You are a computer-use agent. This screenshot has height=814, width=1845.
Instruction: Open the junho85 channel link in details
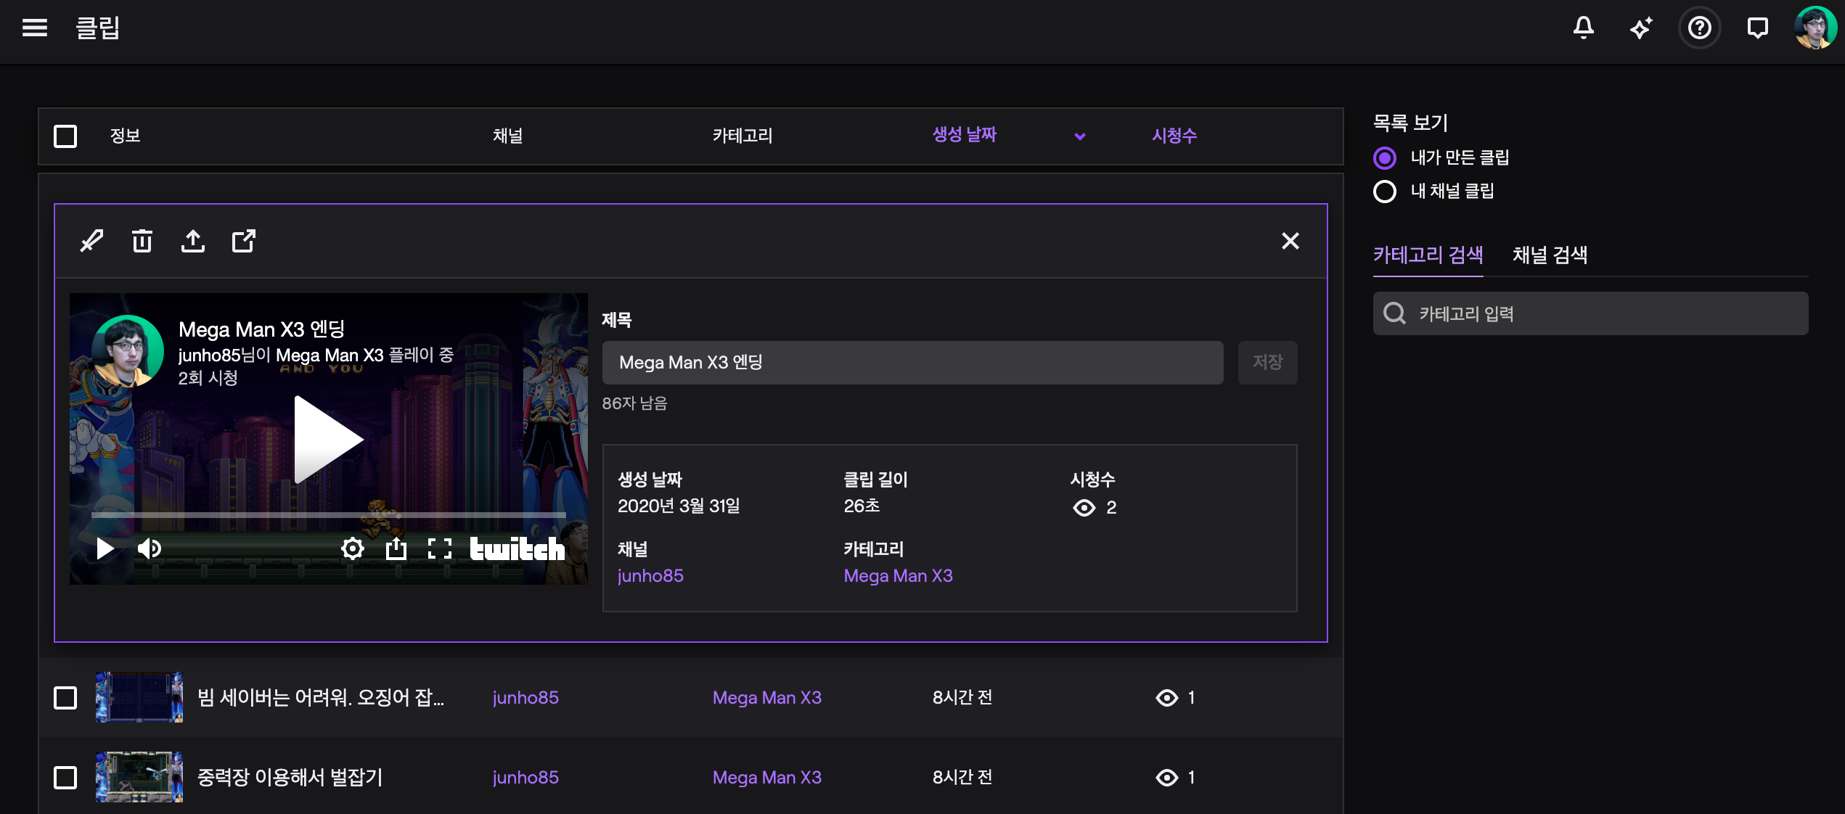point(650,576)
